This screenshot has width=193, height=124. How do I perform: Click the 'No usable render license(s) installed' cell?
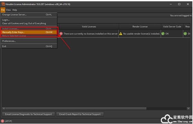[140, 33]
